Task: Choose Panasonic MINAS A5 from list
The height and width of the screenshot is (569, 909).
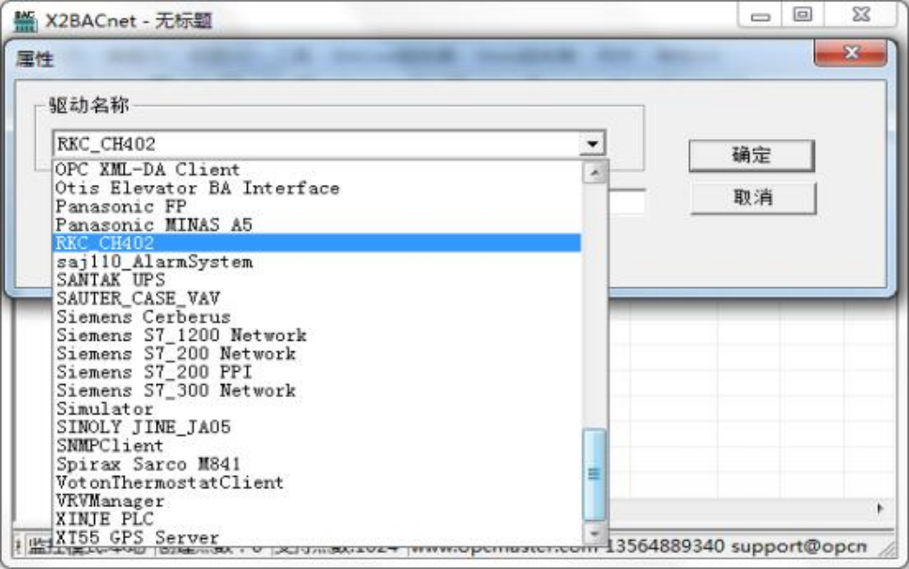Action: pyautogui.click(x=317, y=224)
